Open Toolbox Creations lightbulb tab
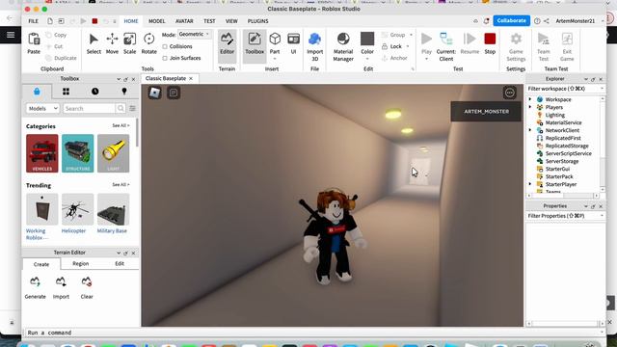 (x=124, y=92)
